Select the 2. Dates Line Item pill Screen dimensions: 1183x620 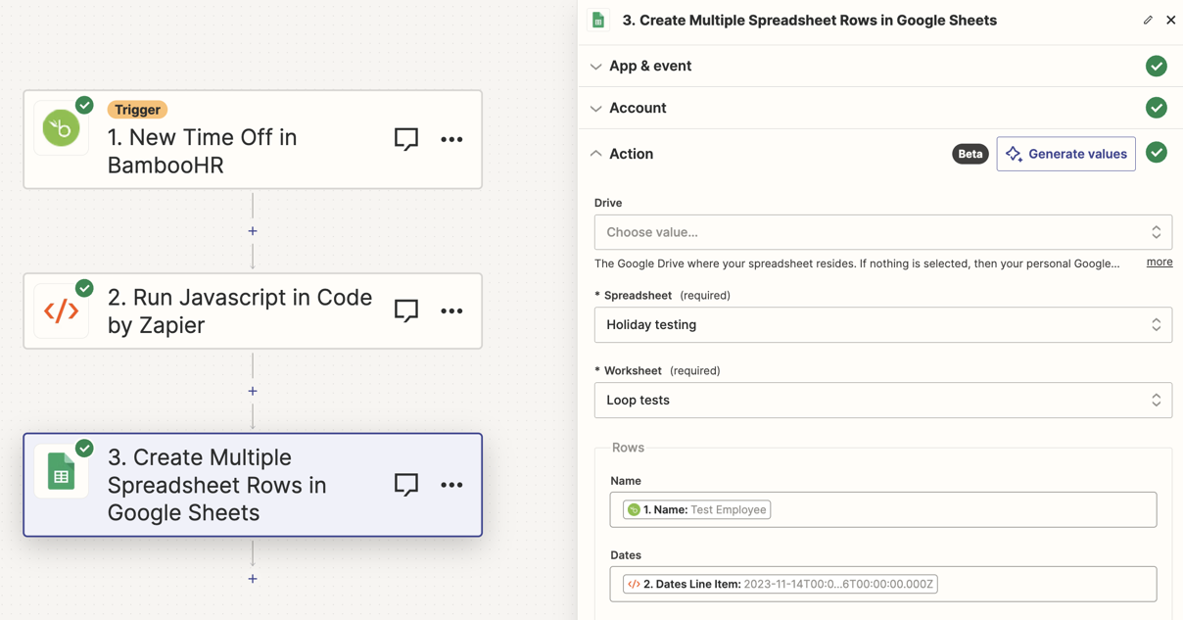click(781, 584)
